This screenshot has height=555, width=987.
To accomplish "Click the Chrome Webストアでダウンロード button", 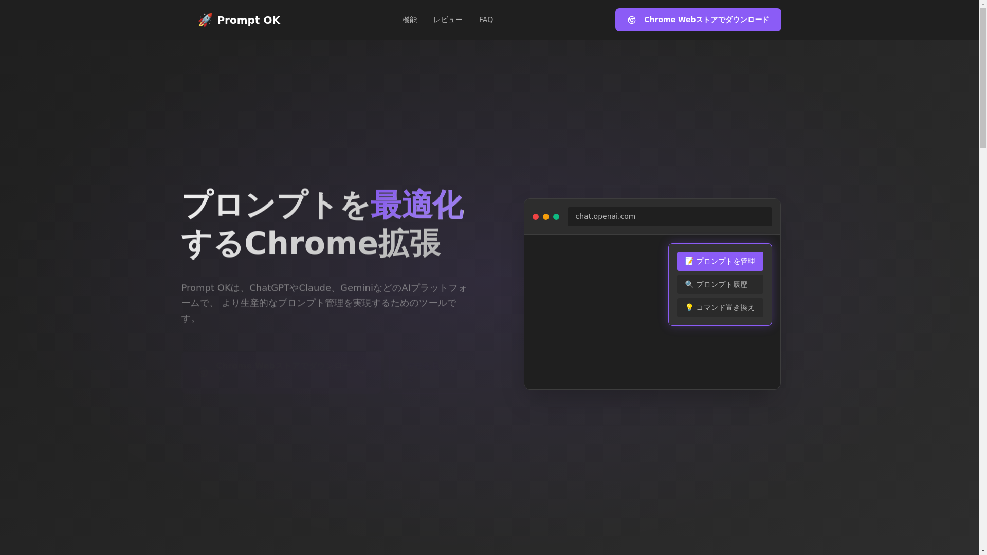I will pos(698,20).
